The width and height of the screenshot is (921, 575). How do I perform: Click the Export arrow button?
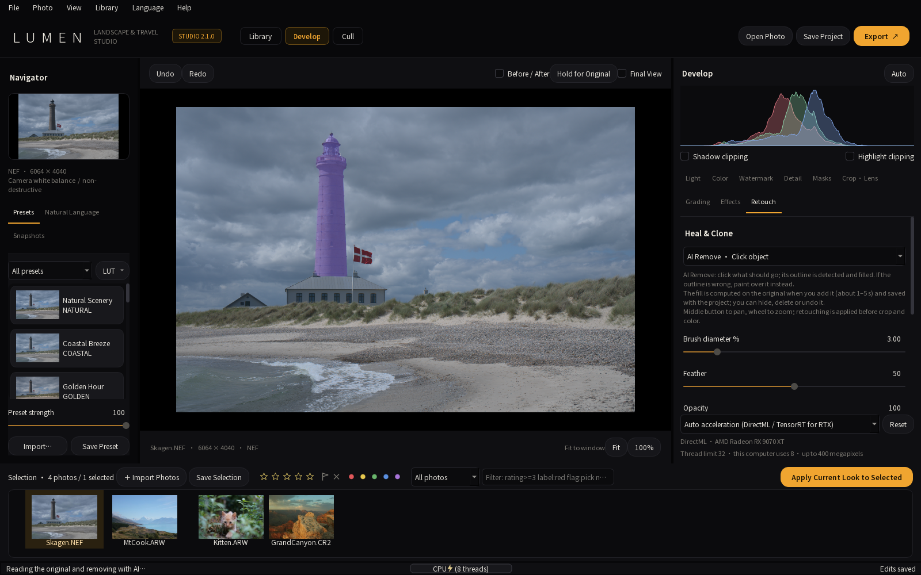[x=881, y=36]
